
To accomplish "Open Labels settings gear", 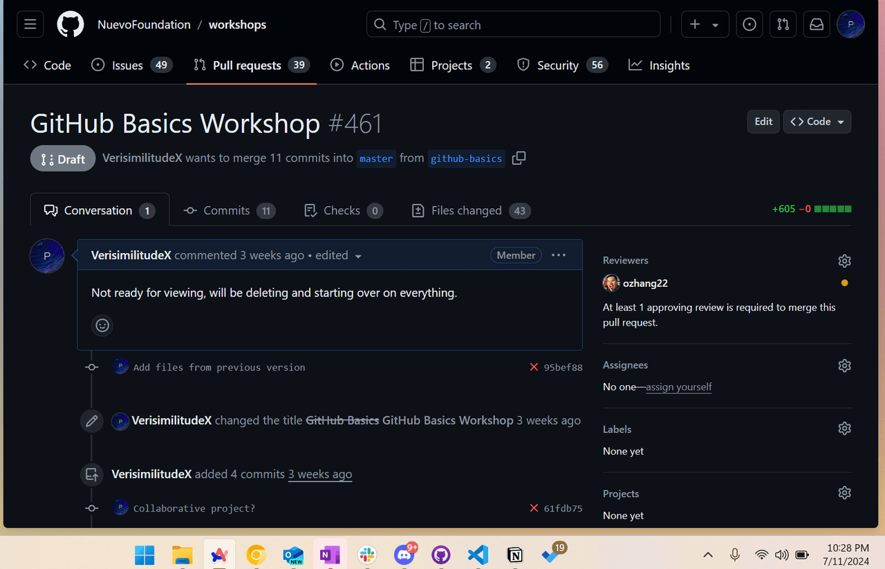I will click(844, 429).
